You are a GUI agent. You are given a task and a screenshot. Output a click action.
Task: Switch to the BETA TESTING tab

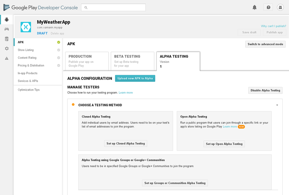pos(133,60)
